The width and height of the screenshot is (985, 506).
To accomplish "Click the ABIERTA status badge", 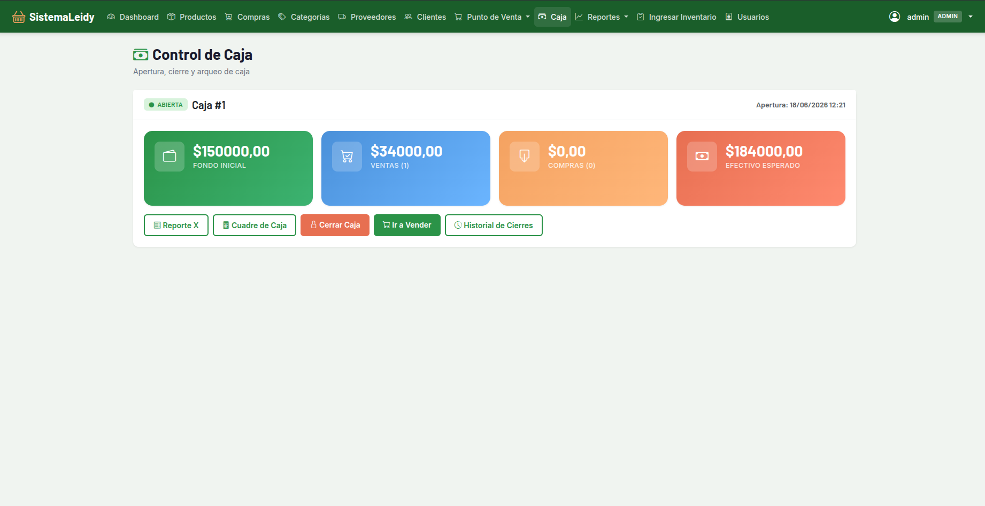I will pyautogui.click(x=165, y=105).
